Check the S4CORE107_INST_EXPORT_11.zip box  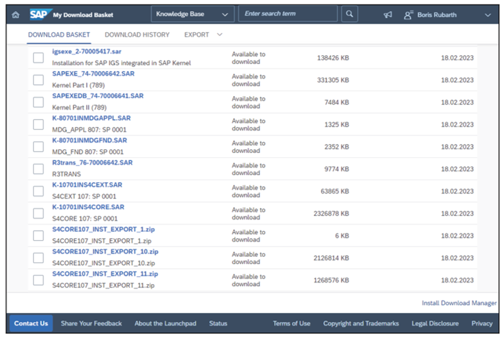38,280
